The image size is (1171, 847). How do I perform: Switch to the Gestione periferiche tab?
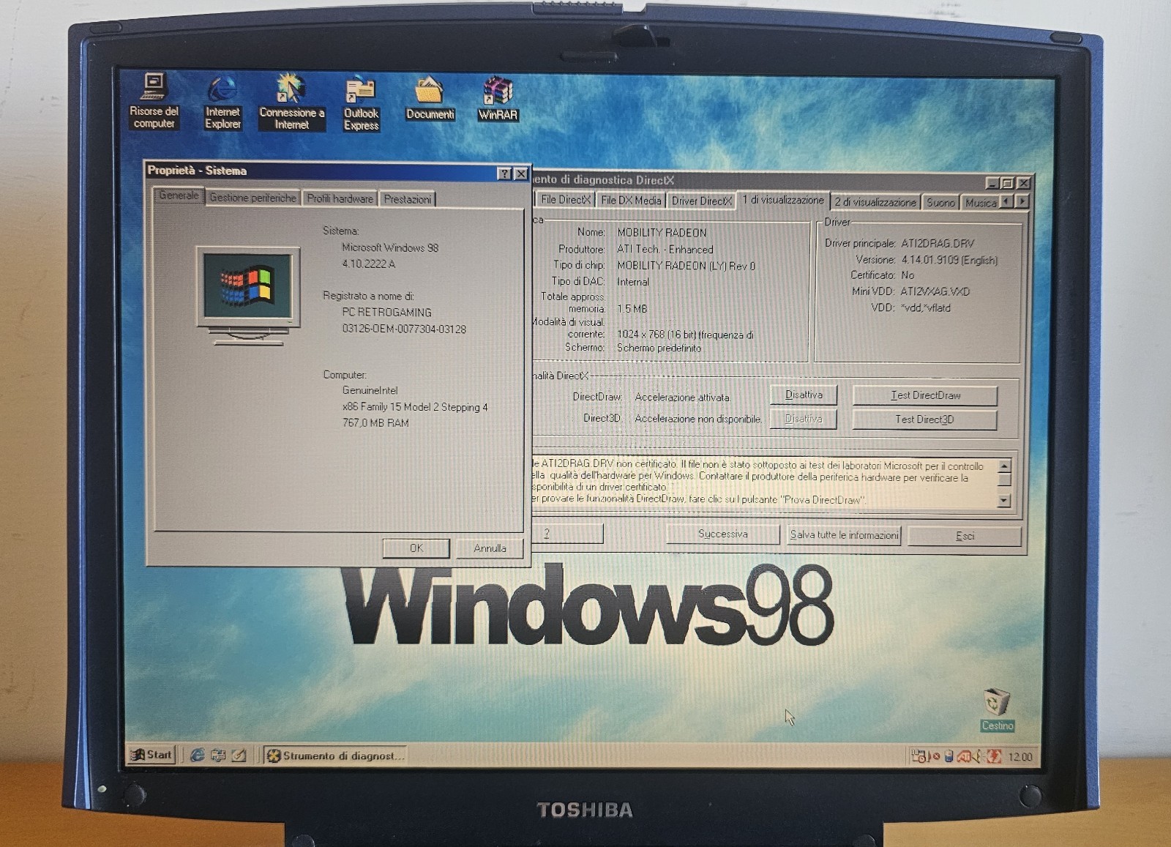(x=252, y=198)
